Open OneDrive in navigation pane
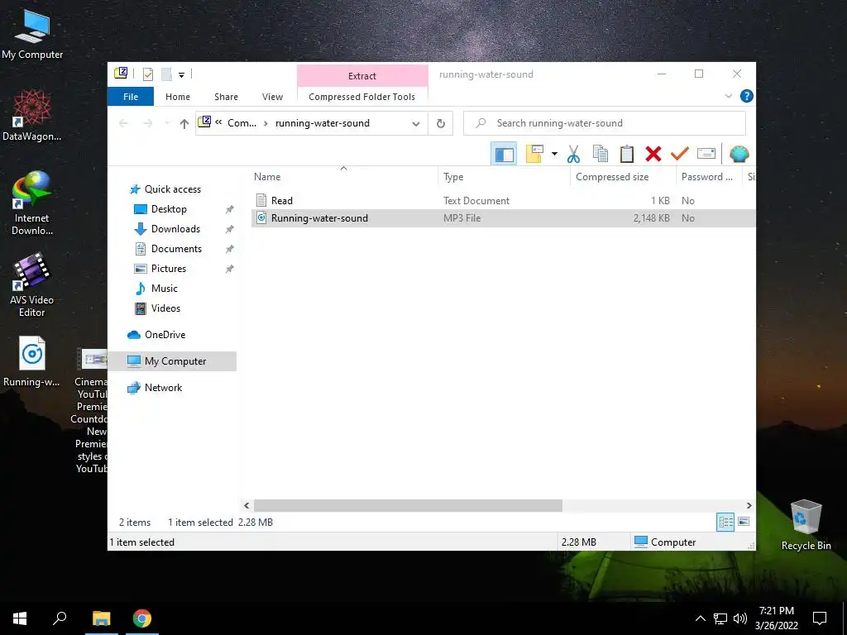Screen dimensions: 847x635 165,335
